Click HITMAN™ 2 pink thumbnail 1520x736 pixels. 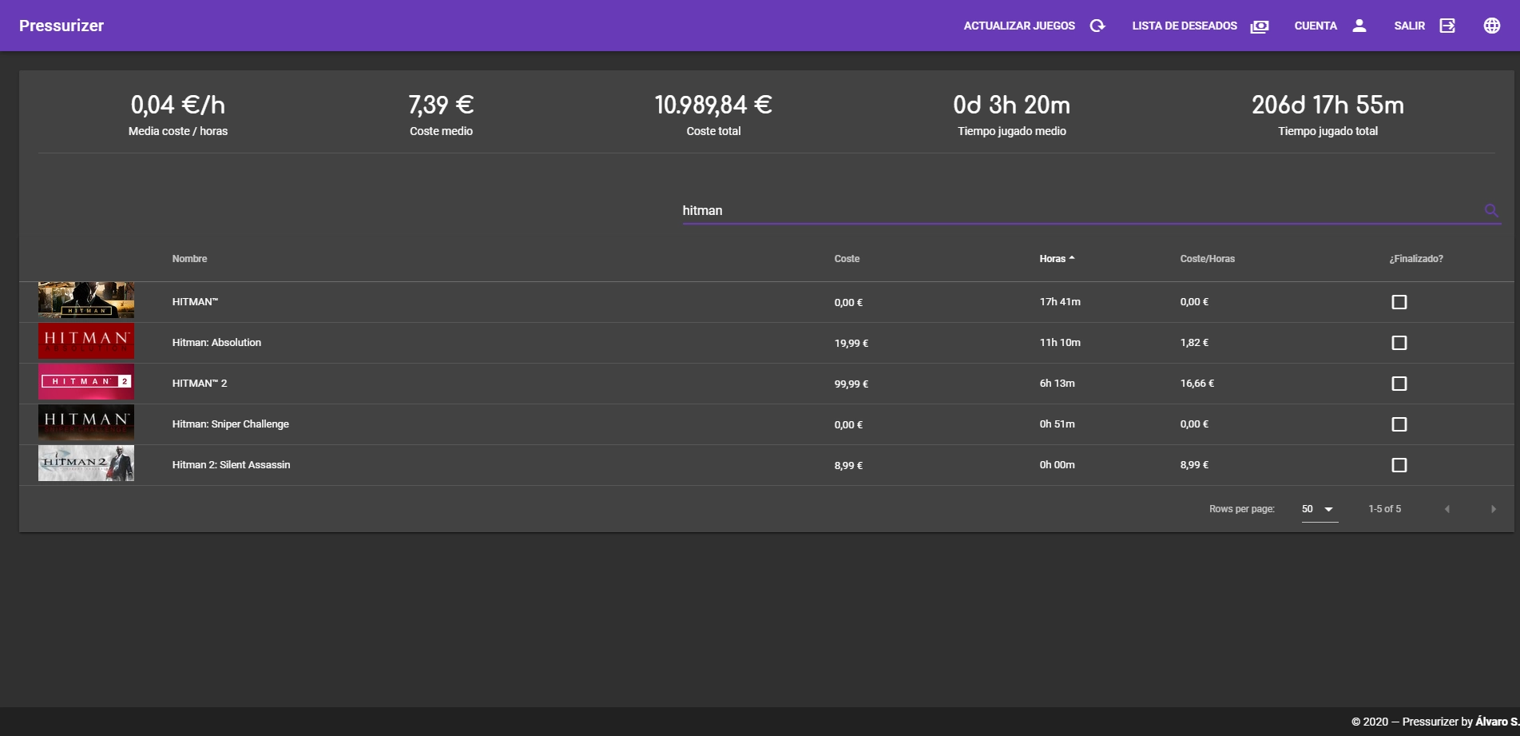click(86, 381)
